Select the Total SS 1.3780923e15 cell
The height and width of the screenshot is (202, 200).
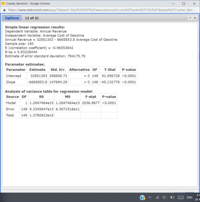pos(41,115)
